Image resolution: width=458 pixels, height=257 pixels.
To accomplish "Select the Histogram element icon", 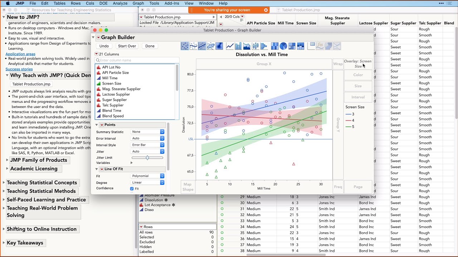I will pos(264,46).
